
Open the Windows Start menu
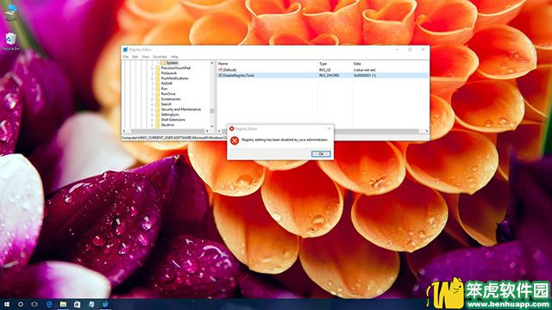tap(6, 304)
